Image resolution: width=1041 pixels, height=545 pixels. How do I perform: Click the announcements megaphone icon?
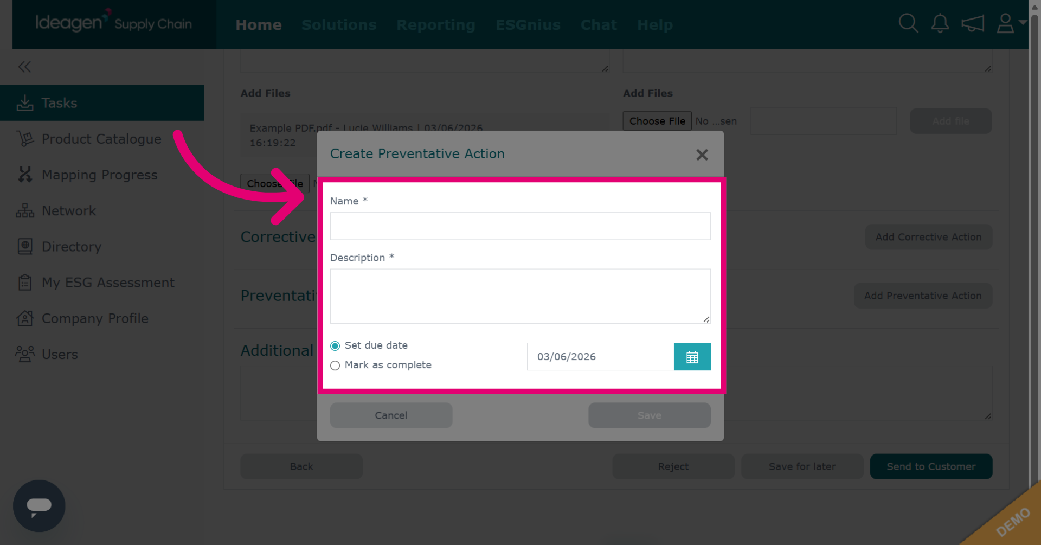973,24
